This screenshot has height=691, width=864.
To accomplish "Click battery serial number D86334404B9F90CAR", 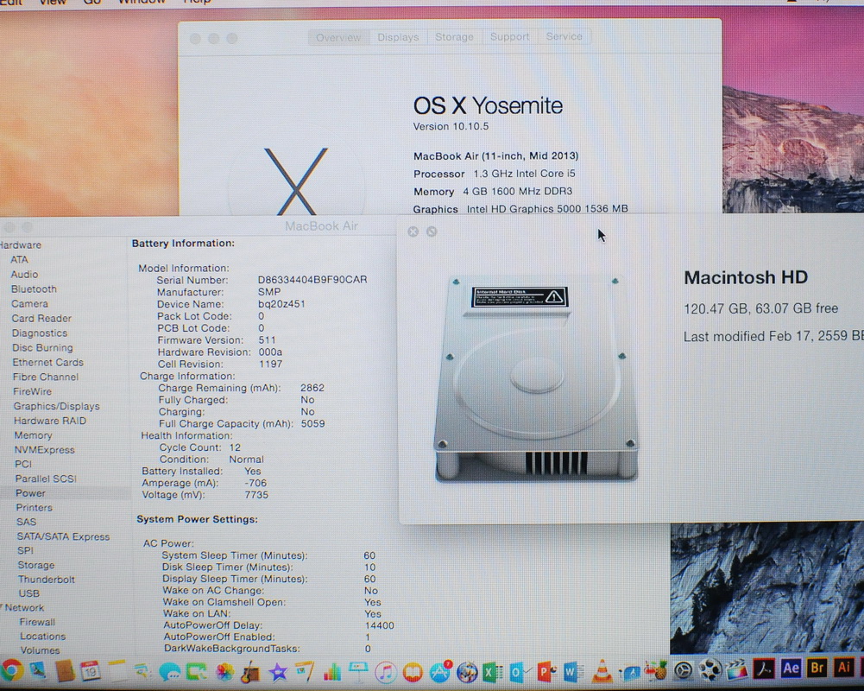I will point(312,280).
